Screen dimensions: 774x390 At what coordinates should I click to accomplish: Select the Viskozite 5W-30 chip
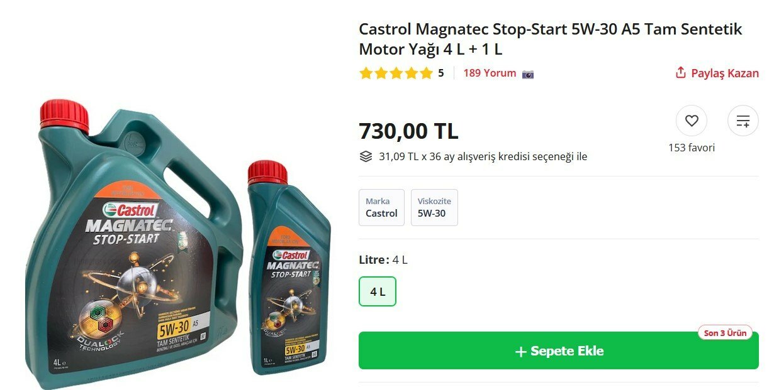pos(434,207)
